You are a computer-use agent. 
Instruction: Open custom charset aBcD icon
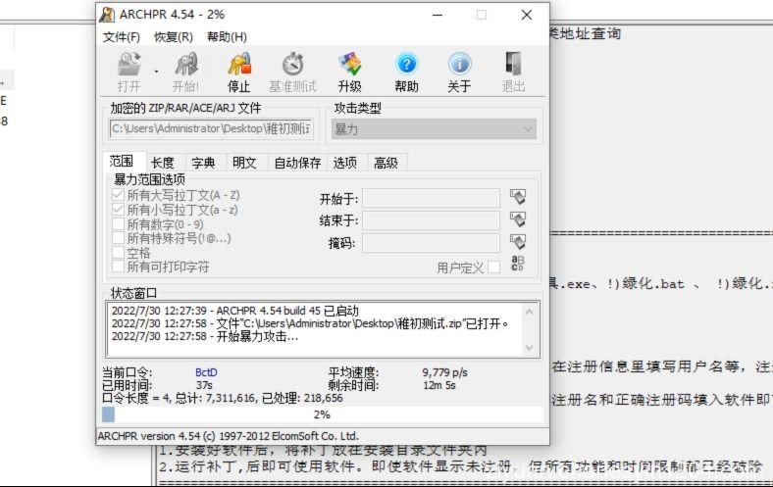click(518, 264)
